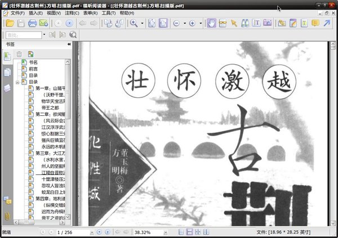The image size is (338, 238).
Task: Open the Bookmarks panel sidebar icon
Action: 7,56
